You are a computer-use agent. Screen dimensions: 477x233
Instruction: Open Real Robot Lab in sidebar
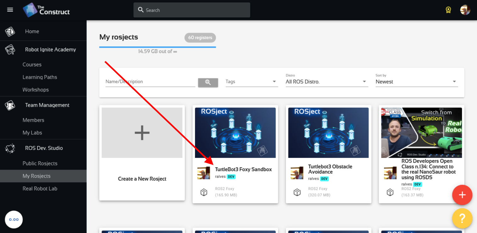pos(40,188)
